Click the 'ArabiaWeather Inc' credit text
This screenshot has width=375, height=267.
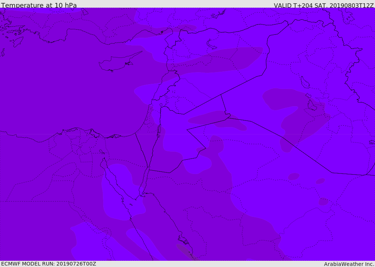pos(349,264)
